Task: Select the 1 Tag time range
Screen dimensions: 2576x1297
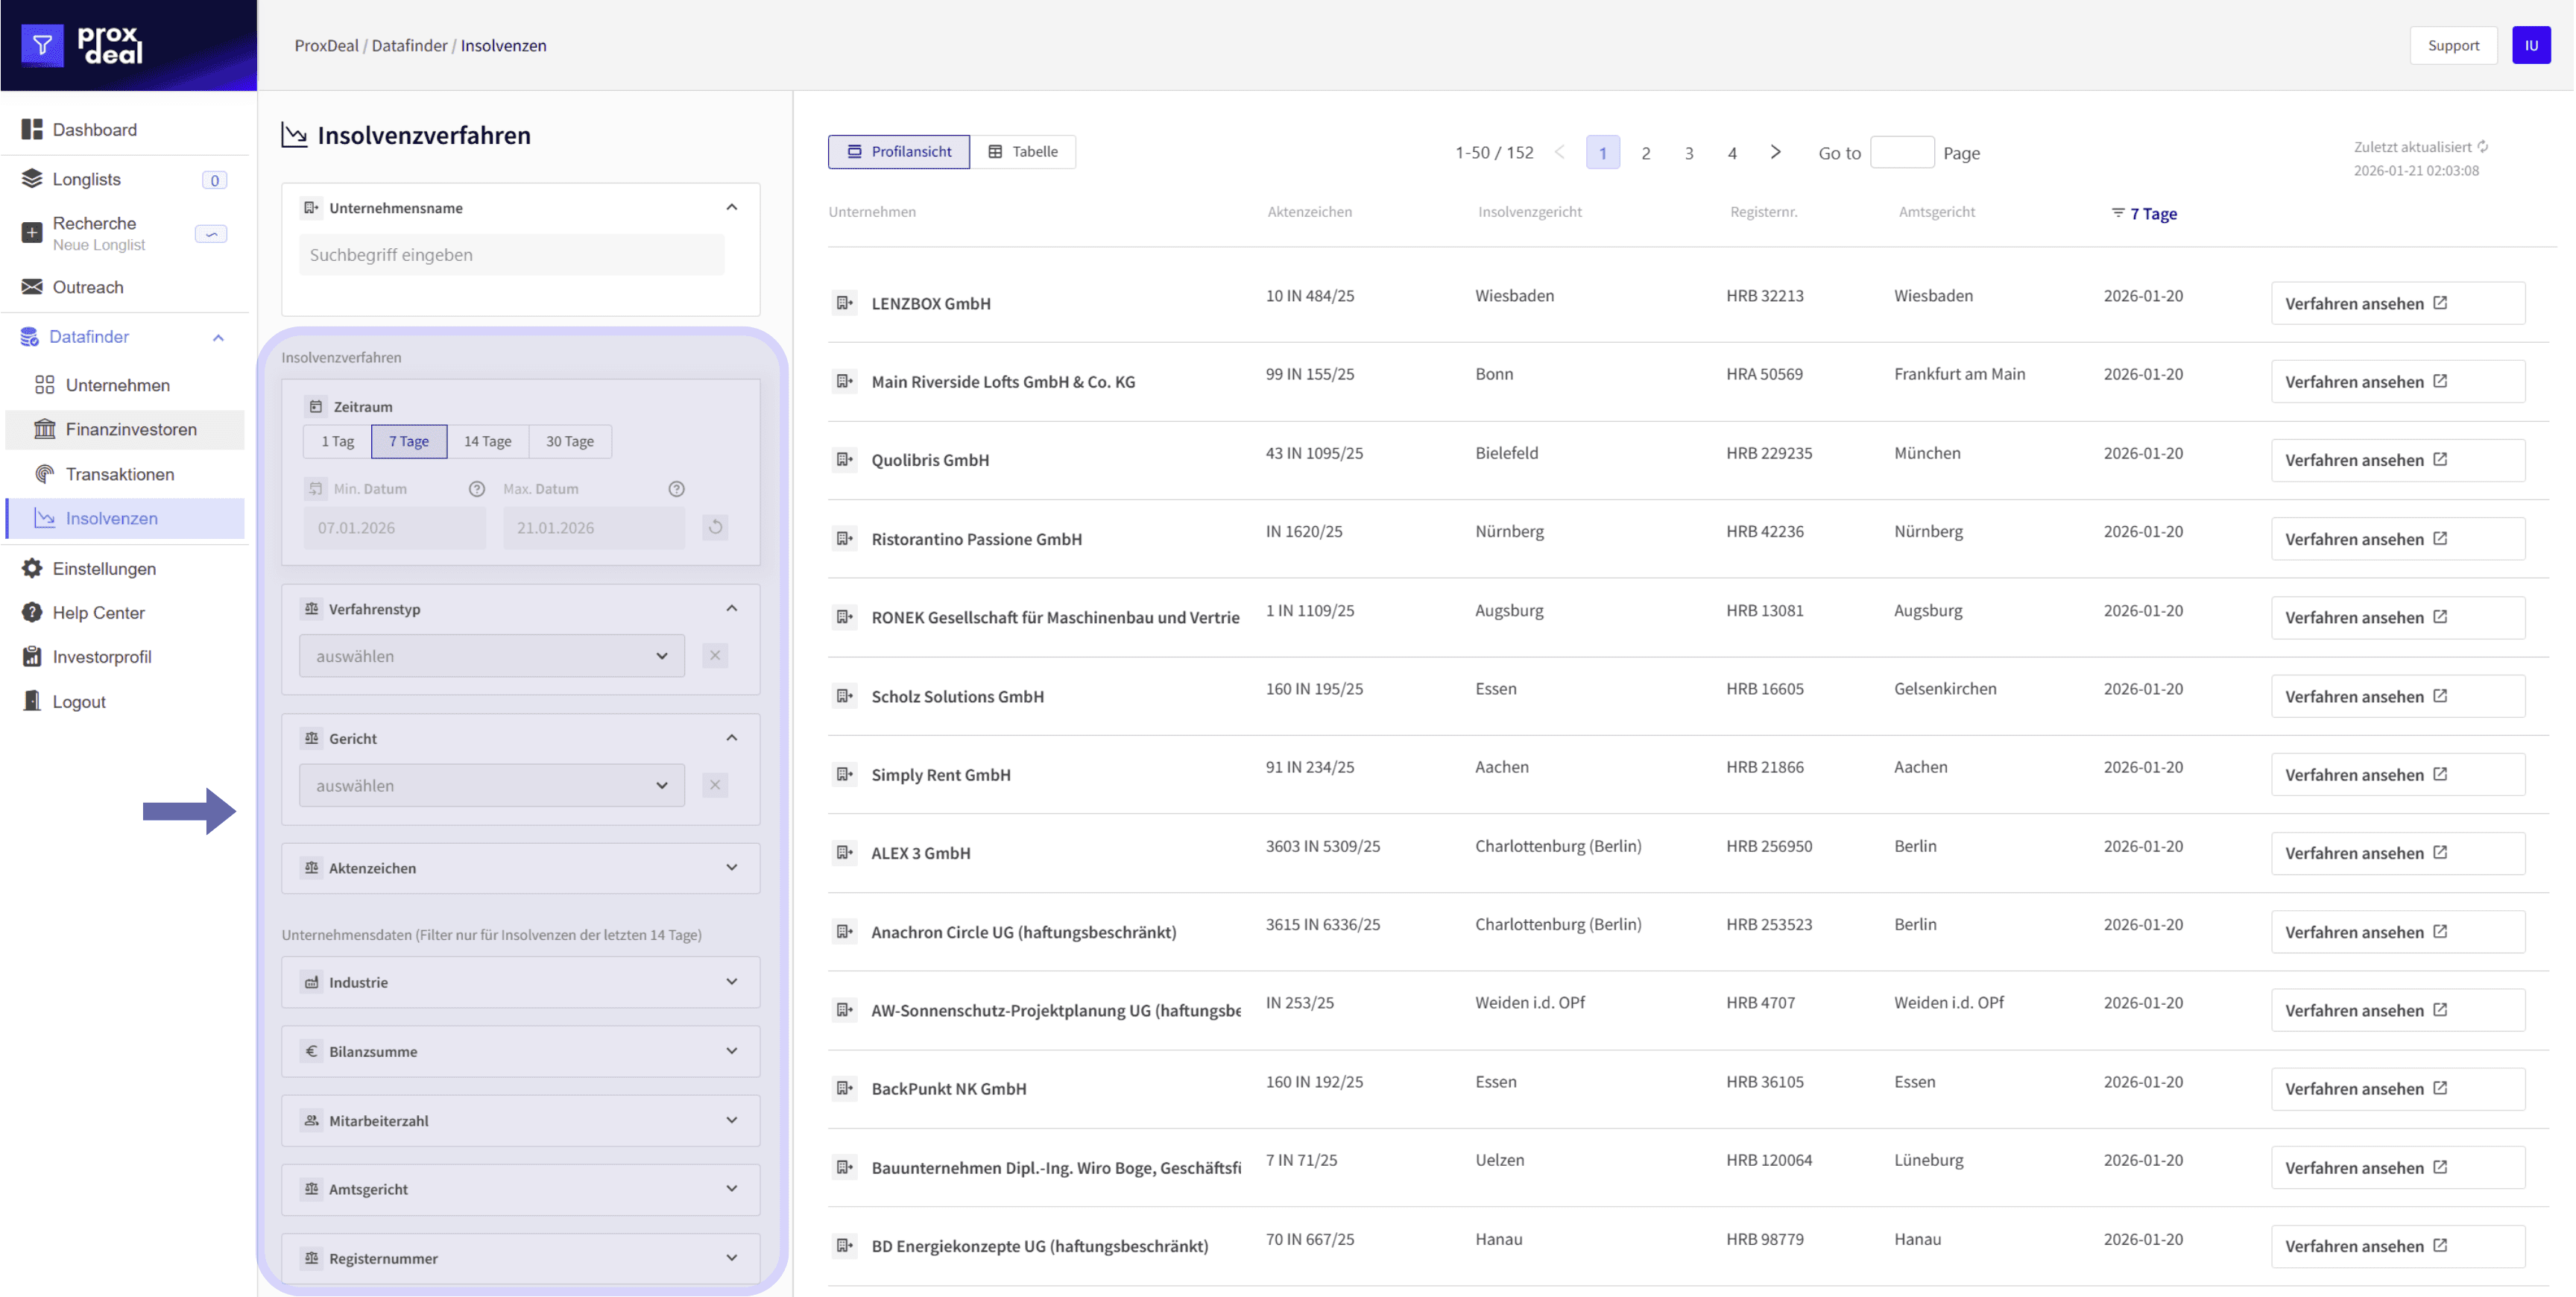Action: 337,441
